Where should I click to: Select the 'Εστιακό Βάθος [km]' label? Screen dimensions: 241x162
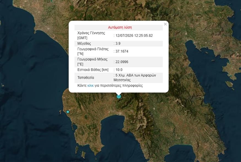pos(93,70)
